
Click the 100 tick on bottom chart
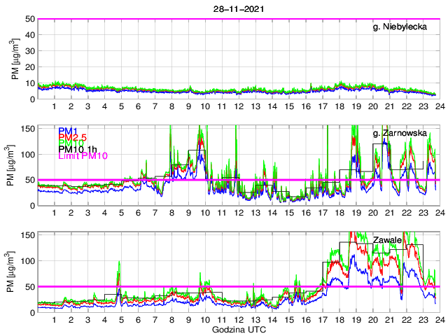28,261
